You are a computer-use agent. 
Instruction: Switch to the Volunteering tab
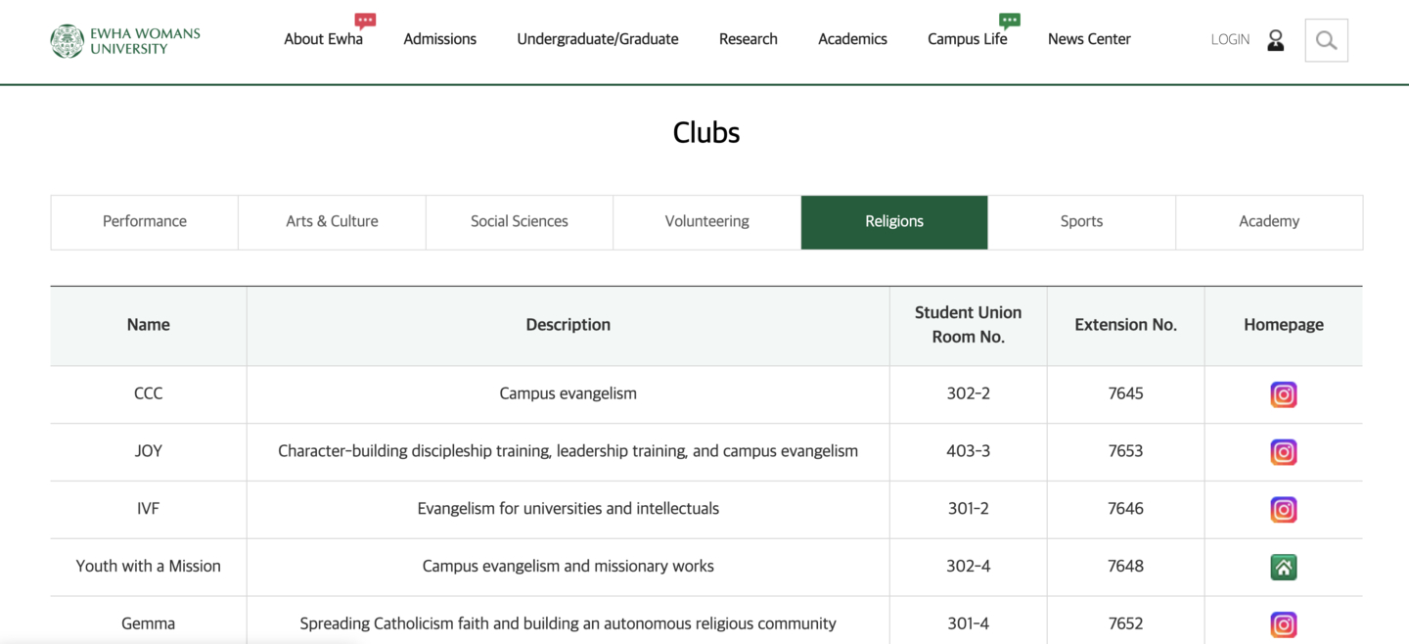coord(706,222)
